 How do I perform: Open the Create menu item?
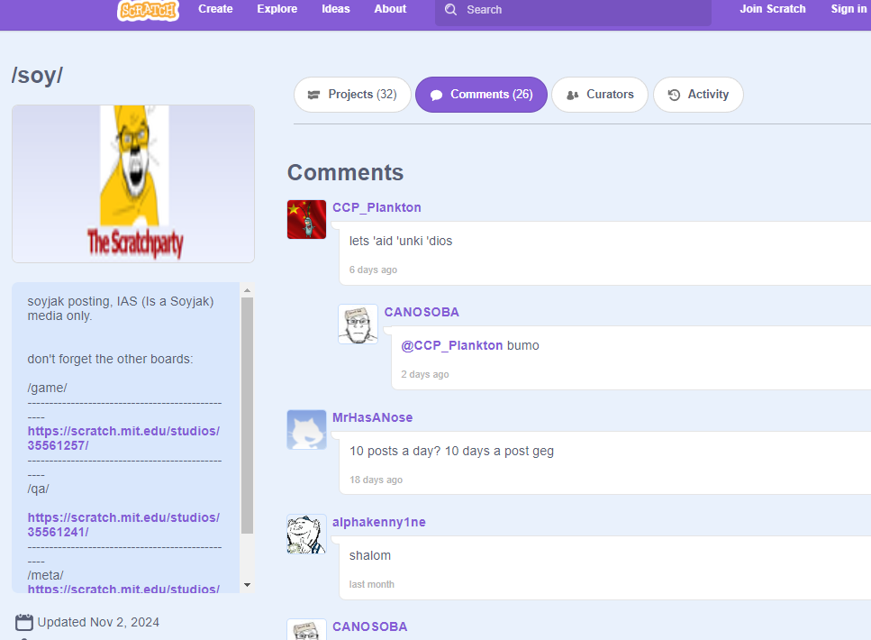click(x=215, y=9)
